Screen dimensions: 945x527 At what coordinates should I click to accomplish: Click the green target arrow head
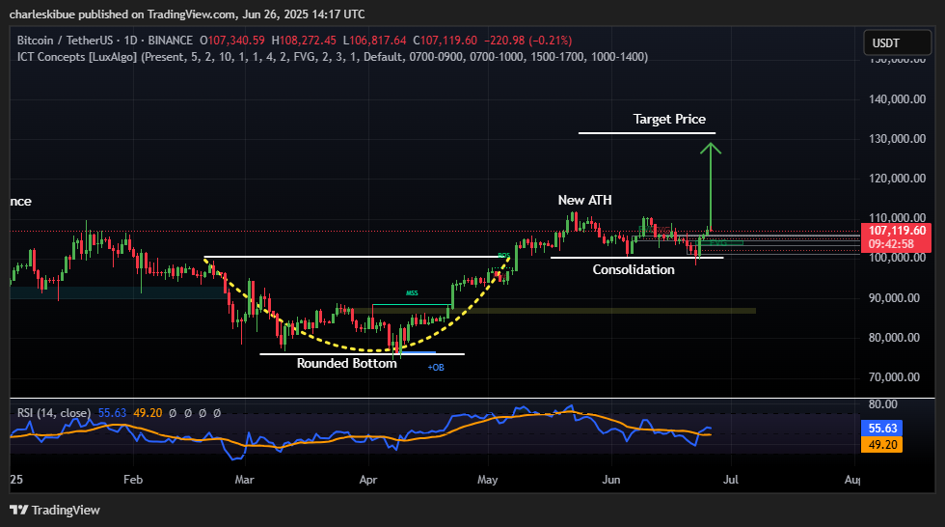click(x=711, y=148)
